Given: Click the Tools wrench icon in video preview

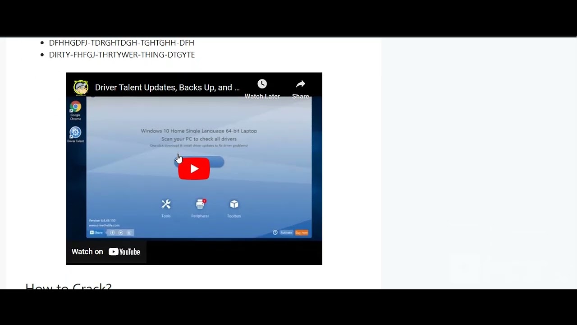Looking at the screenshot, I should (x=166, y=204).
